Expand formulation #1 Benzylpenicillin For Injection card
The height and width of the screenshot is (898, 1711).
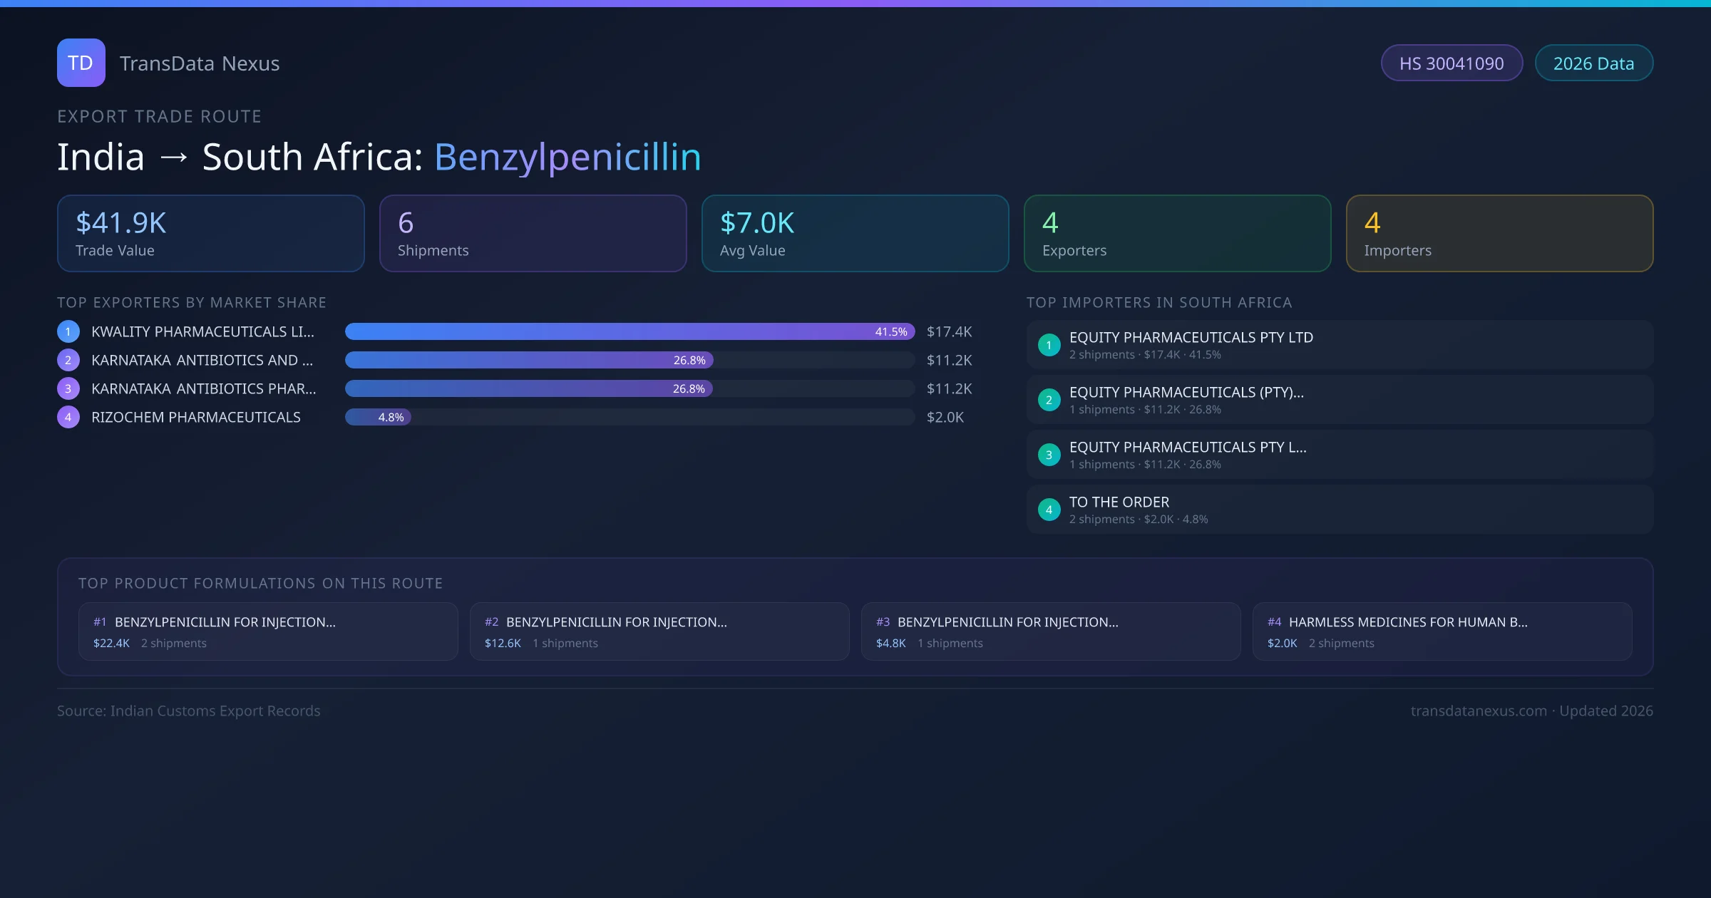(268, 631)
